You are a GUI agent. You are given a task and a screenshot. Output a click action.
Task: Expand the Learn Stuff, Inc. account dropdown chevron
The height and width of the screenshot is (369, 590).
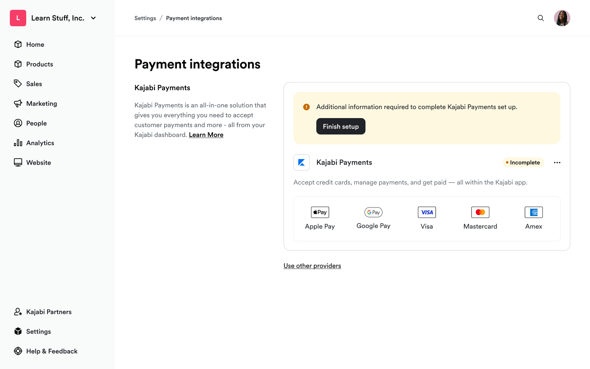click(x=93, y=18)
